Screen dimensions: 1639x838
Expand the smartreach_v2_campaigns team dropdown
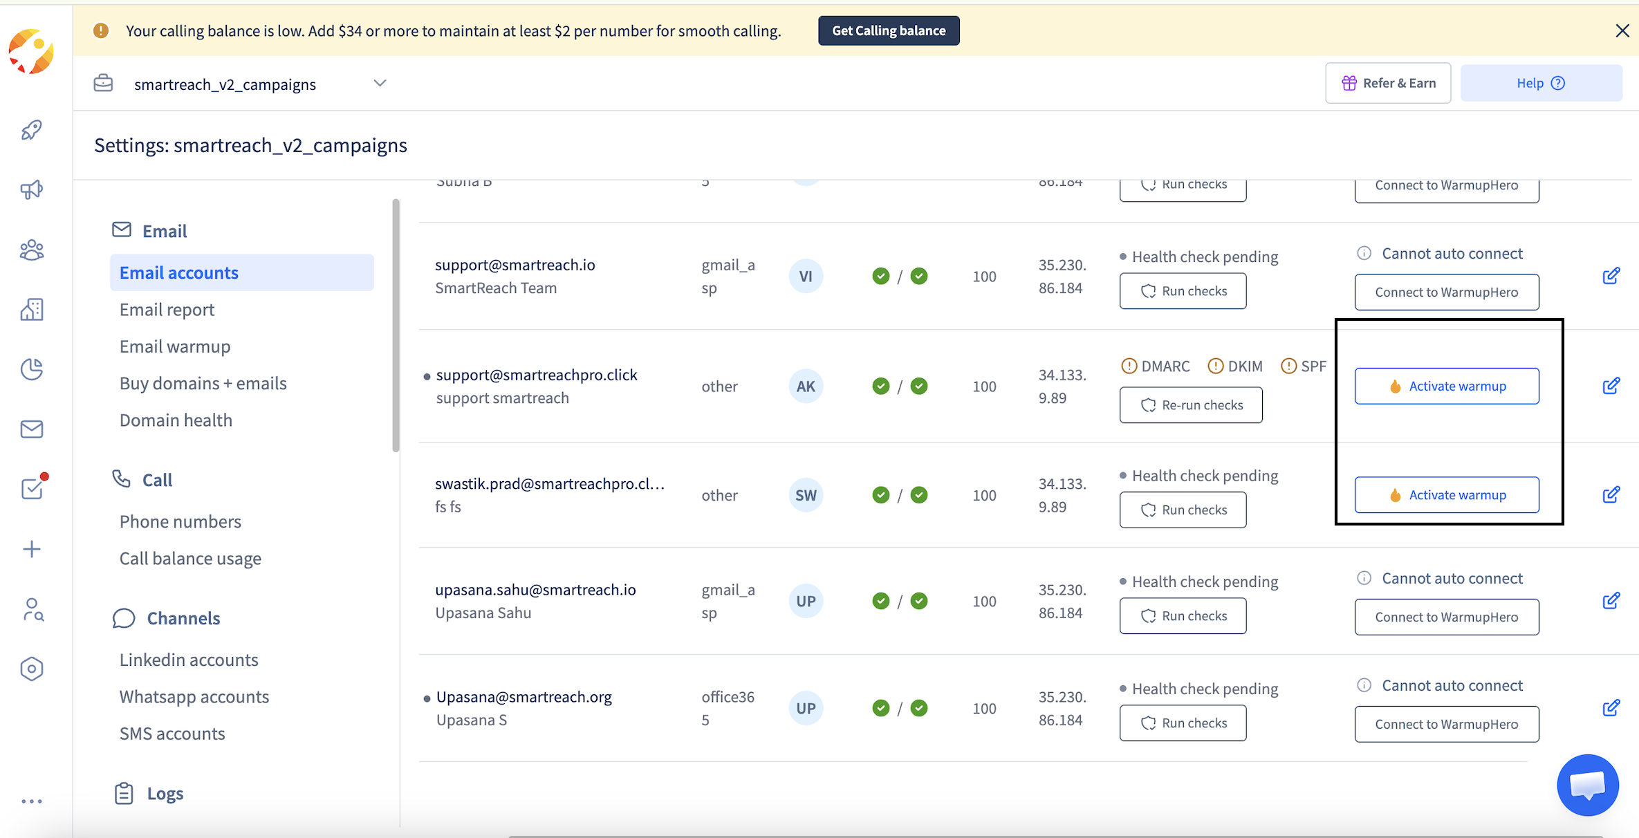pos(380,83)
